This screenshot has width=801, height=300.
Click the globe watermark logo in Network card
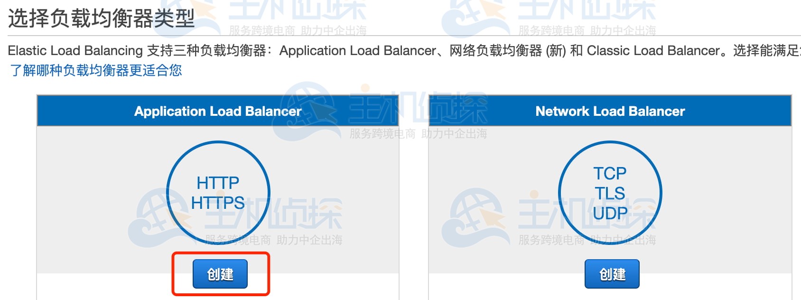pos(475,217)
